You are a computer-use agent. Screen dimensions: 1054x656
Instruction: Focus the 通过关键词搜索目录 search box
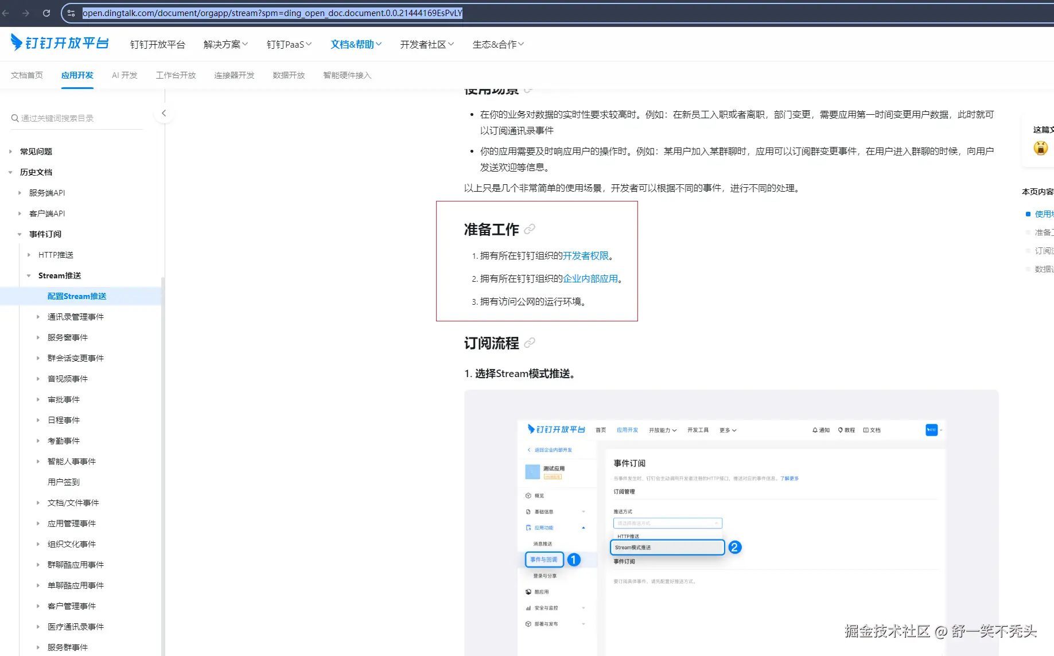point(77,118)
